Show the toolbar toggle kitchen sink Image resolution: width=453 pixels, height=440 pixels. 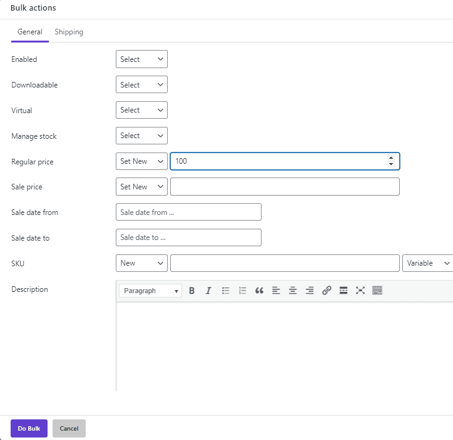377,291
